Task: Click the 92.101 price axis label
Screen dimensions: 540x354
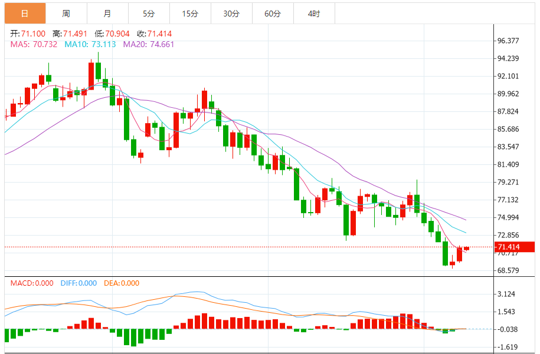Action: [508, 76]
